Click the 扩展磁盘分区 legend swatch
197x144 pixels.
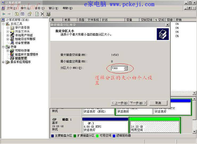[75, 136]
